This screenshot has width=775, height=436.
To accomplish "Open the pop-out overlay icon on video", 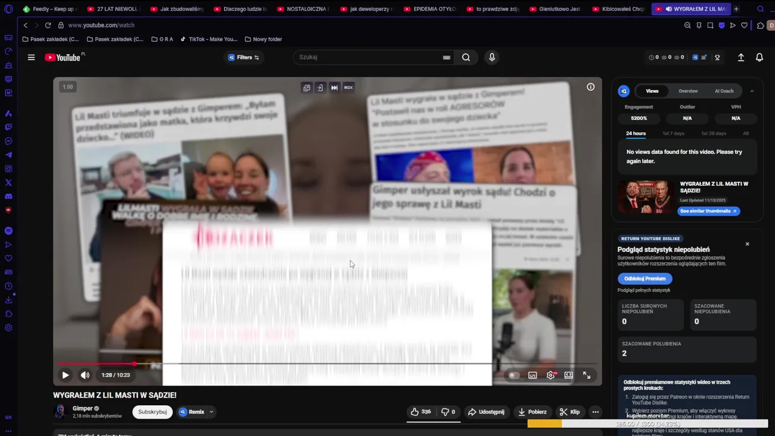I will [x=306, y=87].
